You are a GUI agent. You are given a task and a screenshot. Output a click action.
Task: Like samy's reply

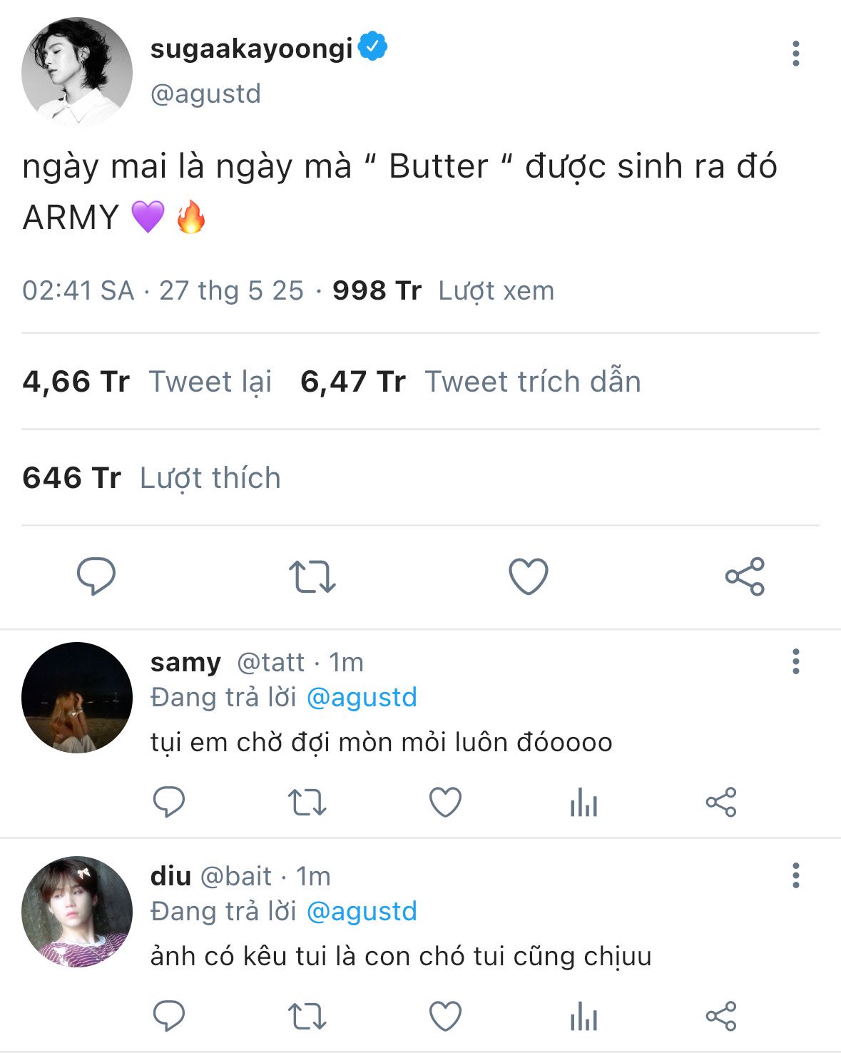click(445, 802)
